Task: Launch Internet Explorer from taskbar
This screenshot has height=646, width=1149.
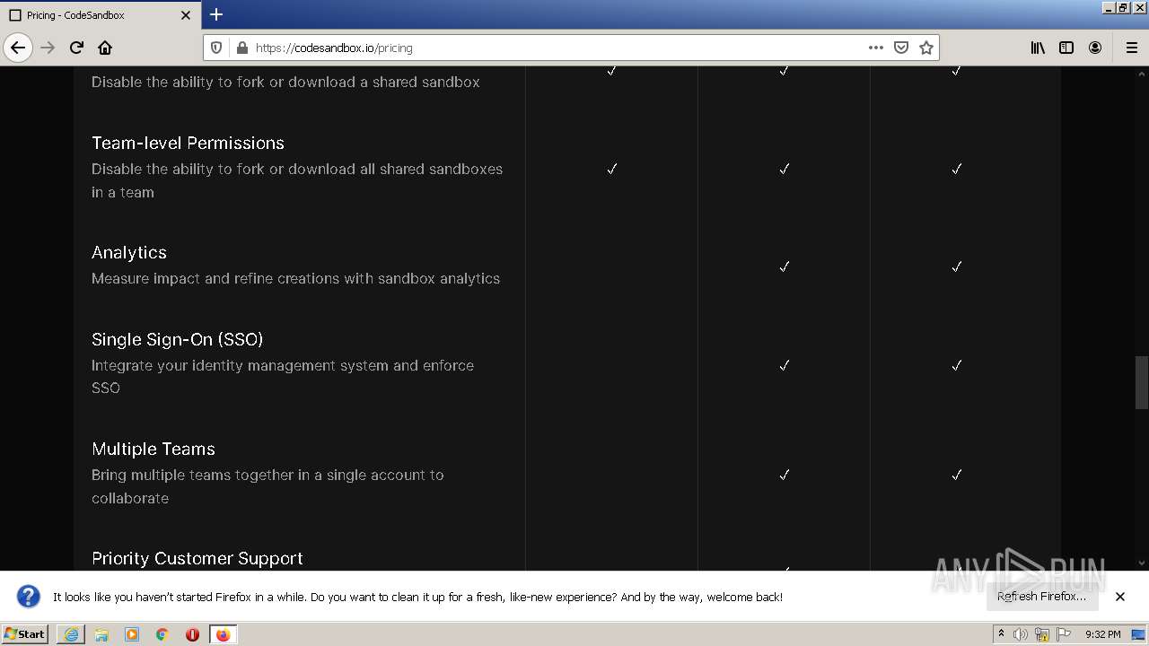Action: click(x=71, y=634)
